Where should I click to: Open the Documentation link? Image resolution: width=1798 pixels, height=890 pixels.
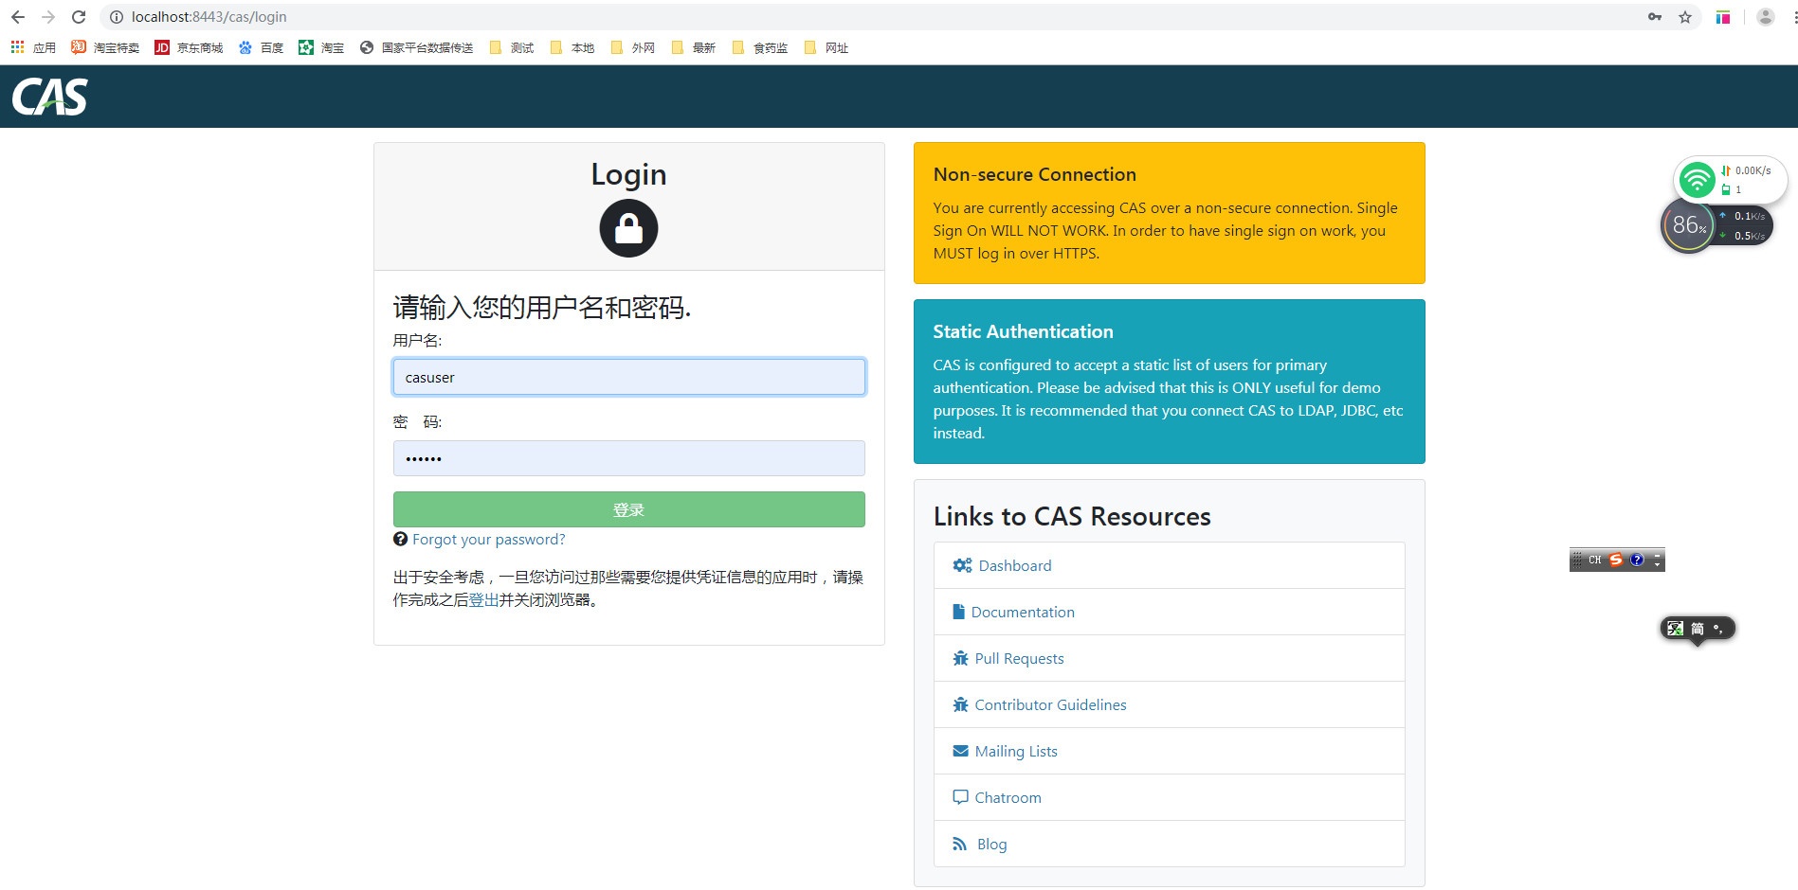1023,612
